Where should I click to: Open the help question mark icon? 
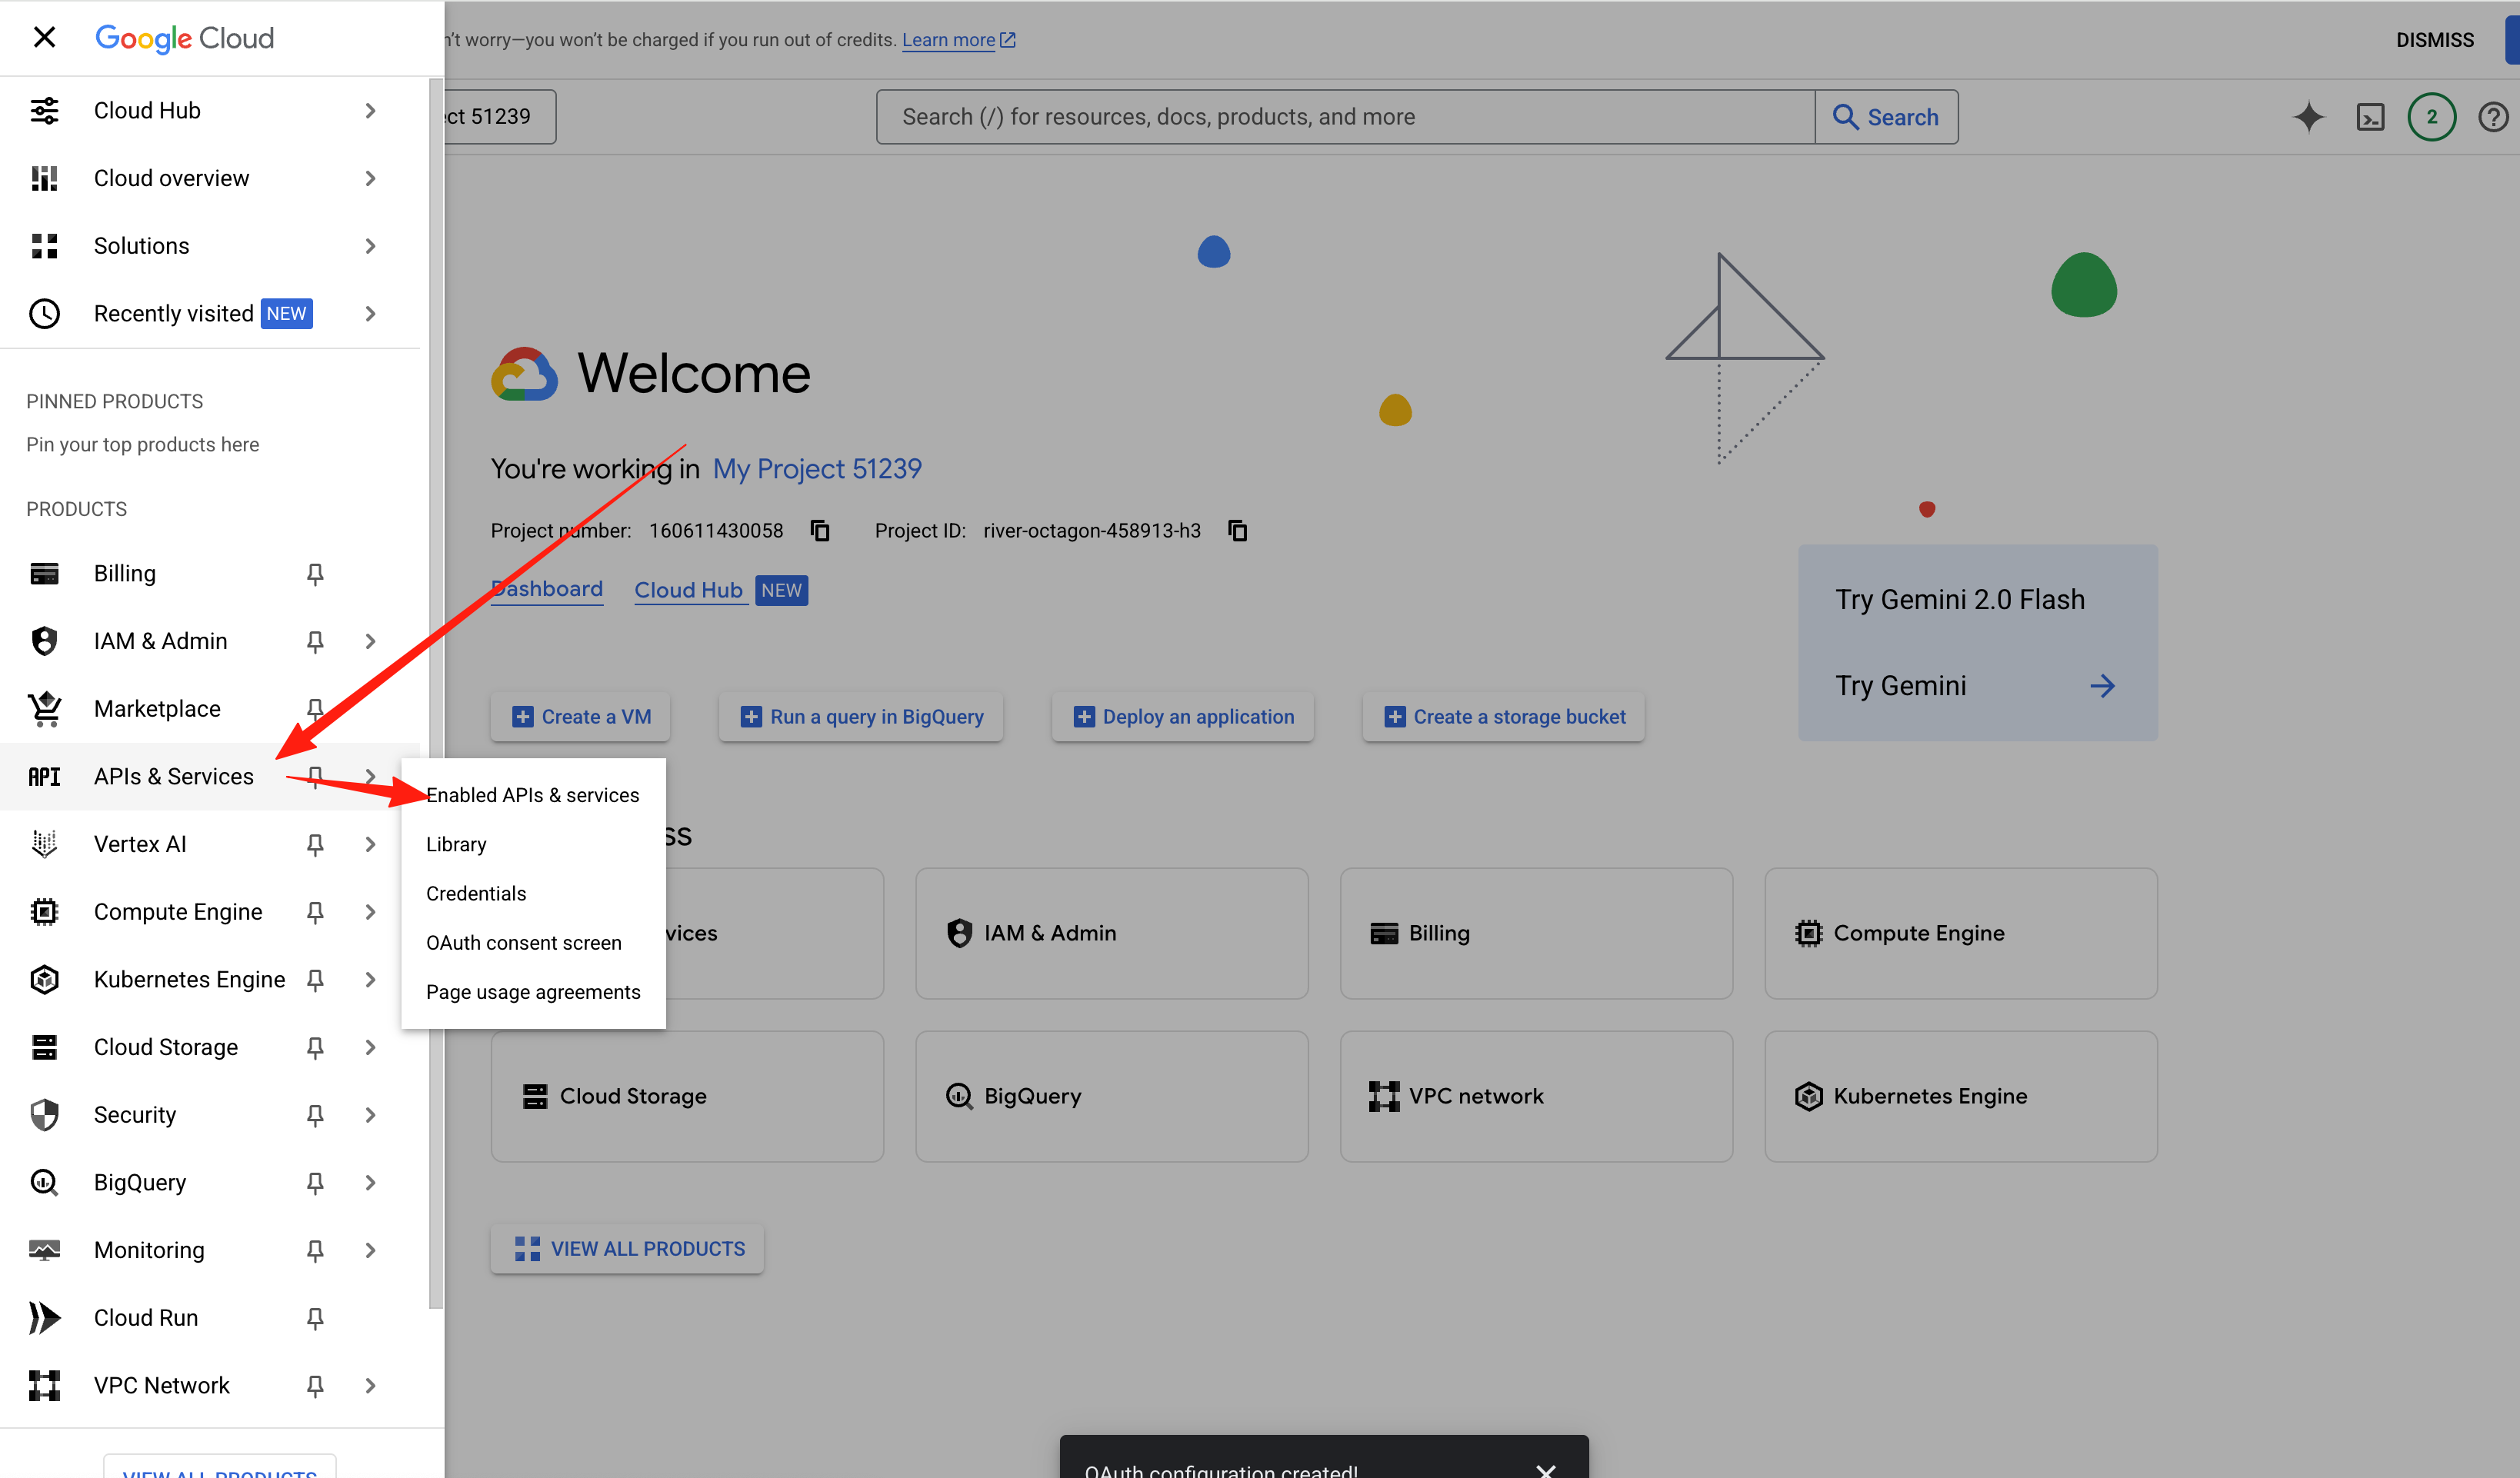(x=2494, y=117)
